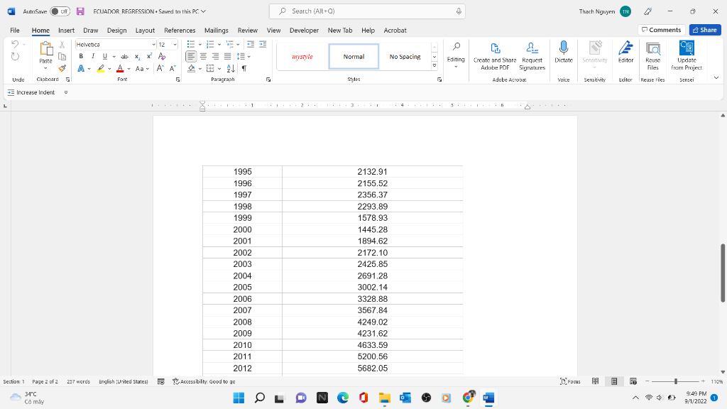Screen dimensions: 727x409
Task: Open the References tab
Action: pyautogui.click(x=180, y=30)
